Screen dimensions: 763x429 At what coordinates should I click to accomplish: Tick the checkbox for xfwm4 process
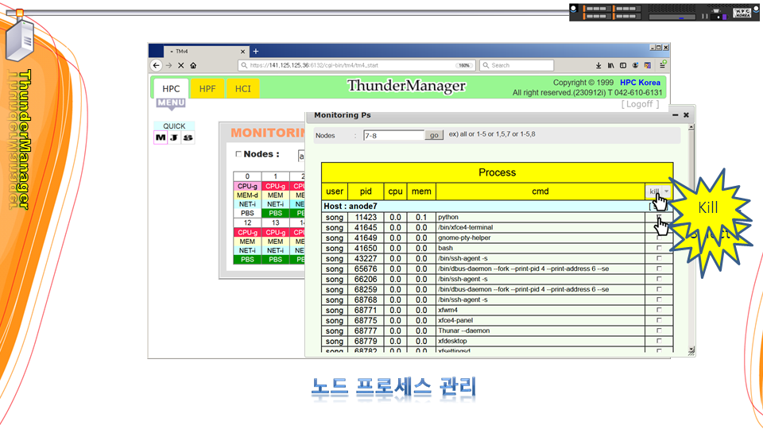(x=658, y=310)
